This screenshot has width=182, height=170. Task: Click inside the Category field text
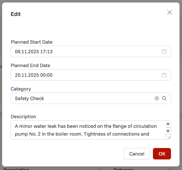(29, 98)
